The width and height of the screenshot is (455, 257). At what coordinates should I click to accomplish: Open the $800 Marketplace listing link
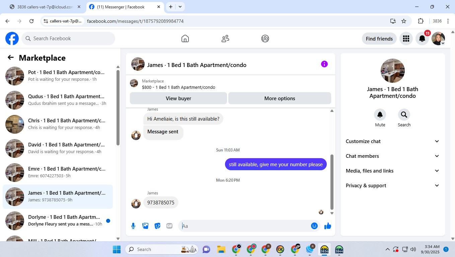pos(178,87)
